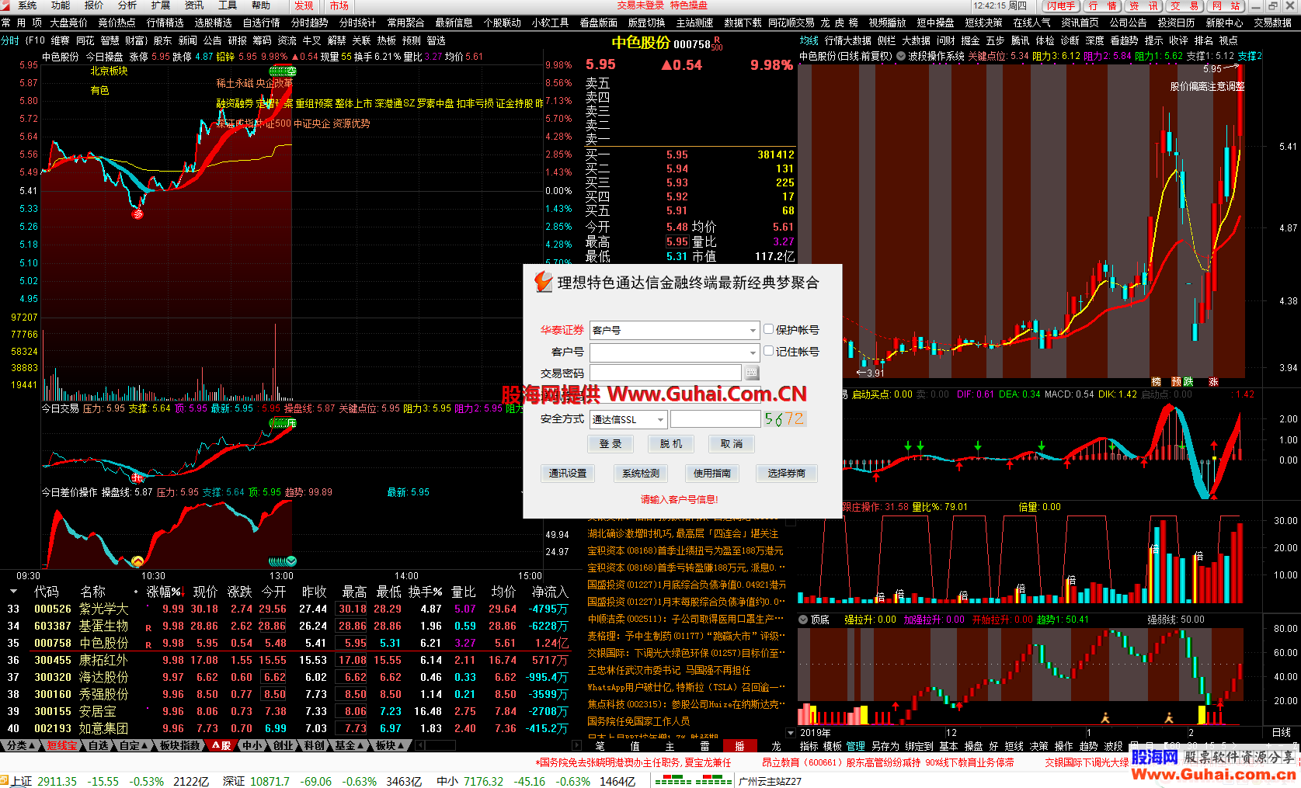Open the 工具 menu
This screenshot has width=1301, height=788.
(x=228, y=5)
